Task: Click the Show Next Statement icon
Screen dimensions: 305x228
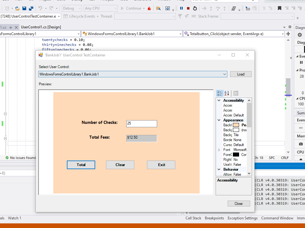Action: (204, 8)
